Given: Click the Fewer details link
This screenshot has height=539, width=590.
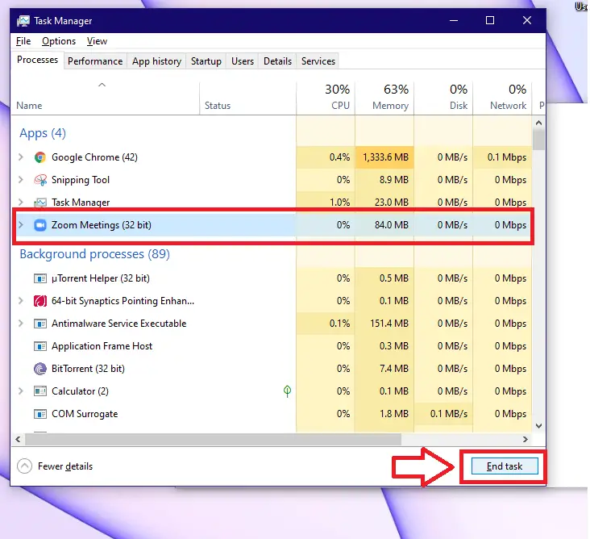Looking at the screenshot, I should click(65, 466).
